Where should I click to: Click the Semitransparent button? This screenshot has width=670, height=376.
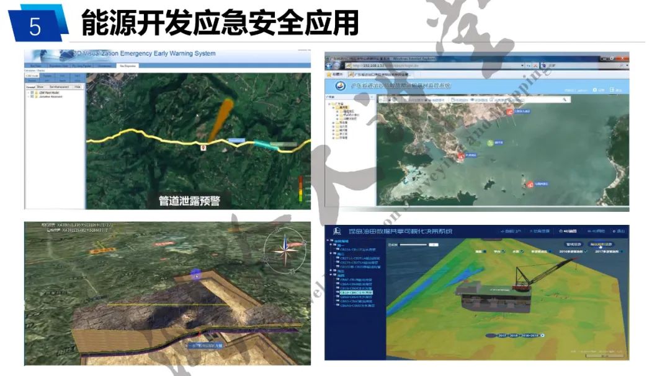(59, 87)
